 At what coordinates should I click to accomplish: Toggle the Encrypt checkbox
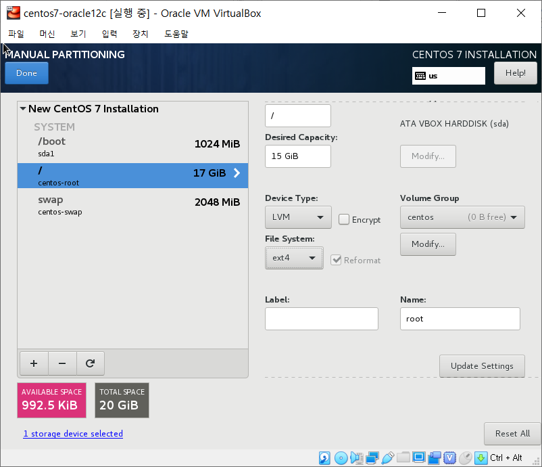[344, 219]
